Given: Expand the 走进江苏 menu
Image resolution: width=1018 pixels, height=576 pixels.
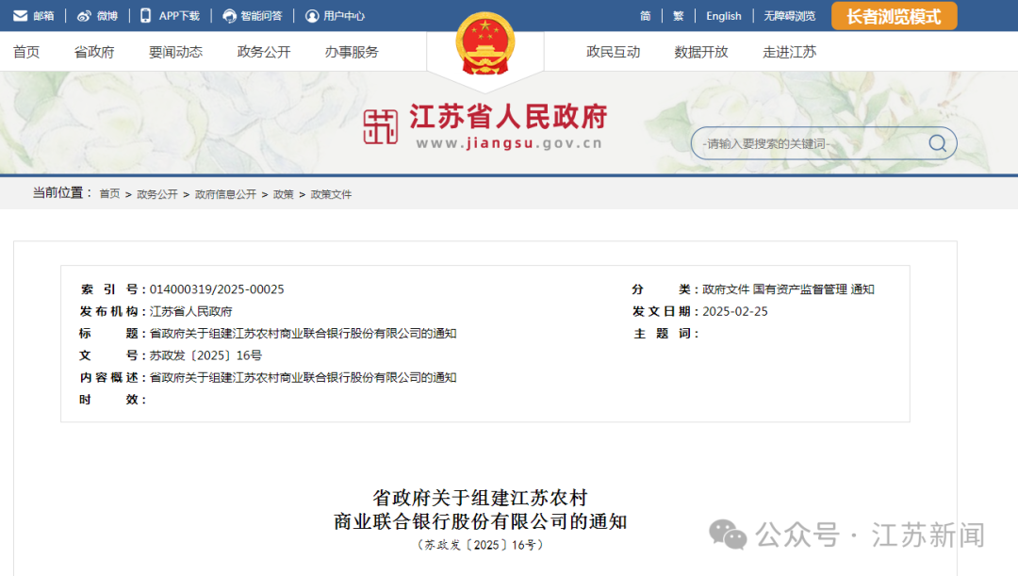Looking at the screenshot, I should [789, 52].
